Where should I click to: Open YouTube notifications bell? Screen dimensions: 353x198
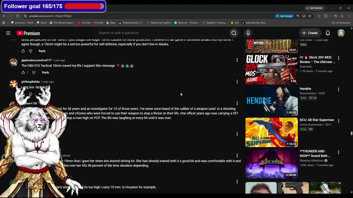tap(328, 33)
